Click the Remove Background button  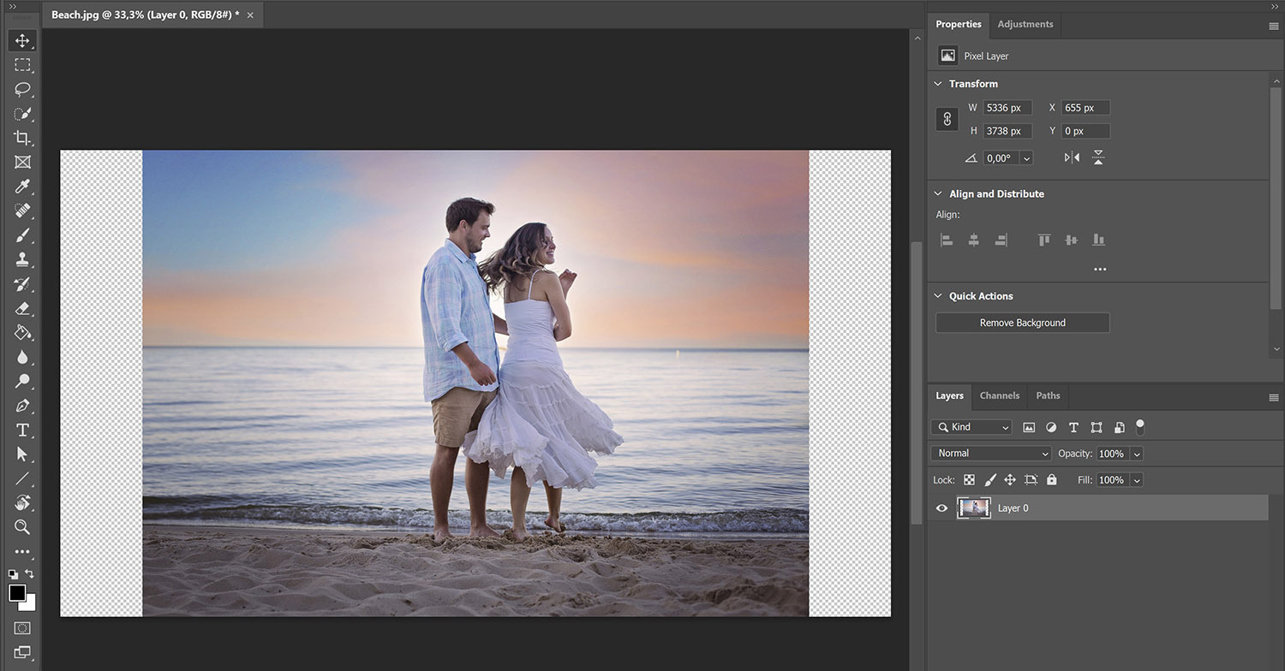tap(1022, 323)
